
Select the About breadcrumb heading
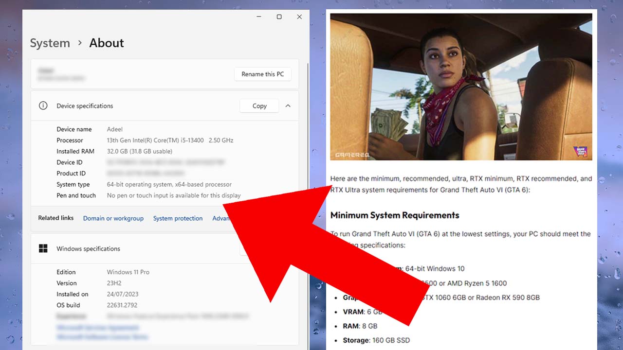107,43
